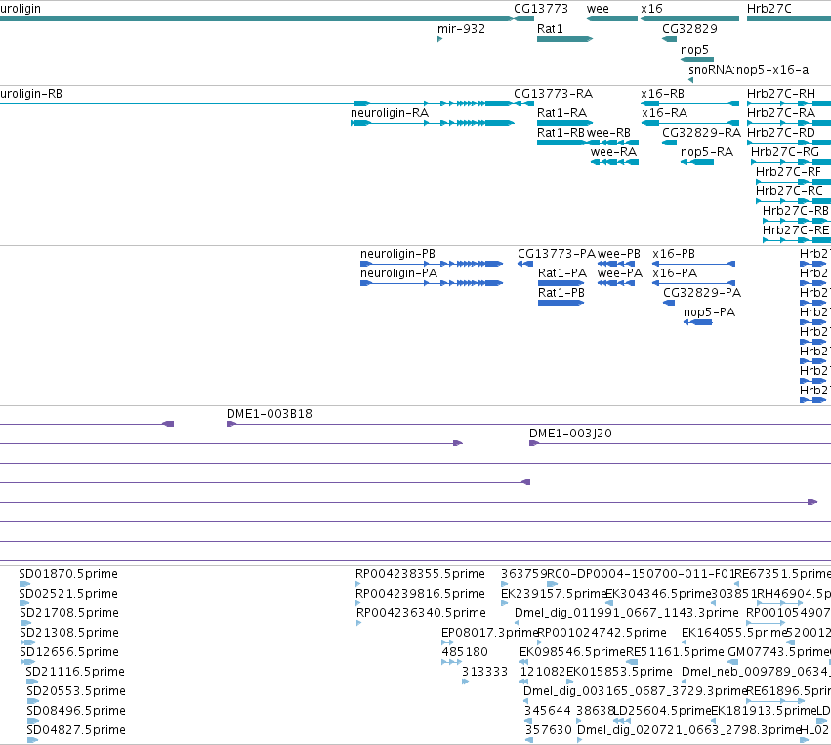Click the nop5 gene label

point(694,49)
